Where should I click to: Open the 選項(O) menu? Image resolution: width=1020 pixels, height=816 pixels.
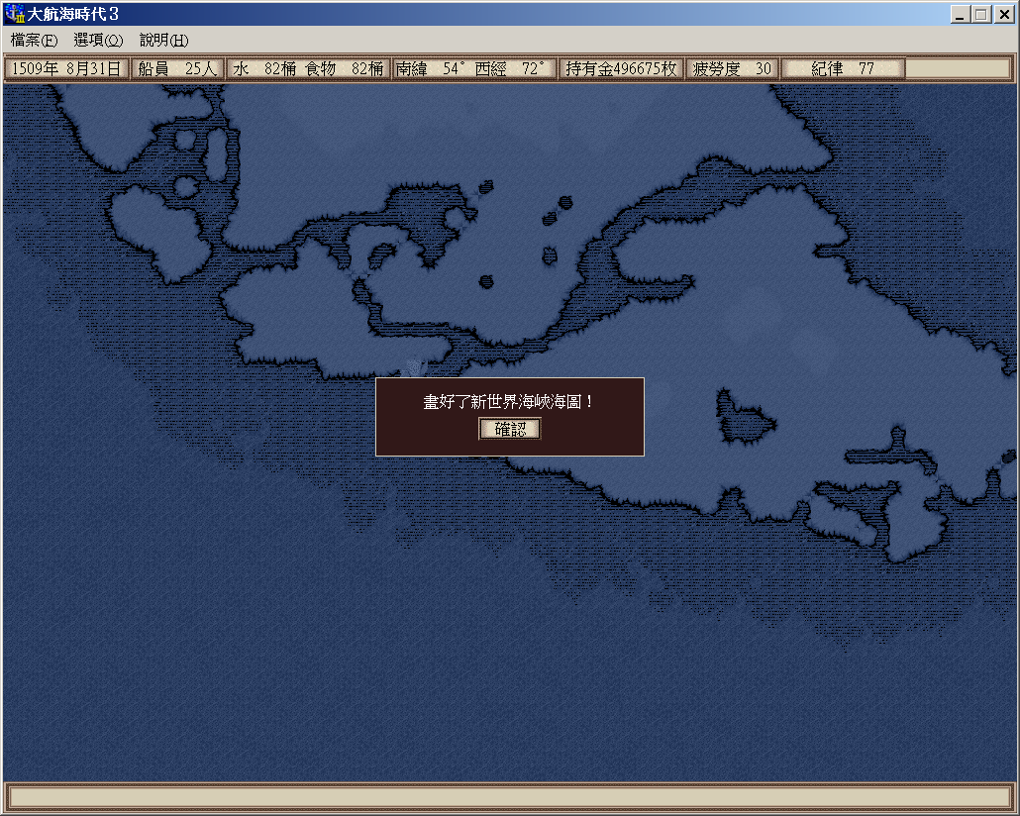98,41
